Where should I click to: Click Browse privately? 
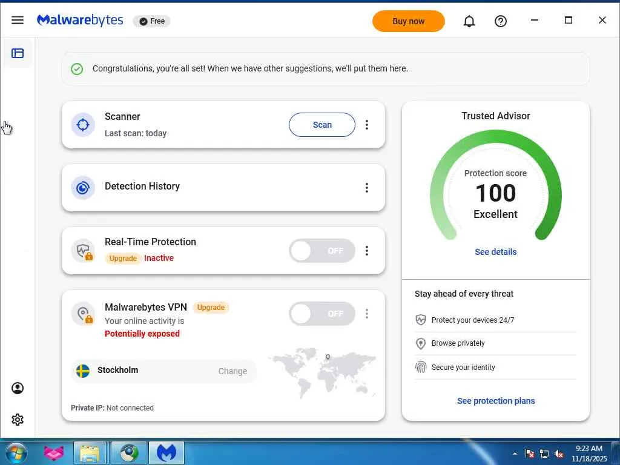458,343
